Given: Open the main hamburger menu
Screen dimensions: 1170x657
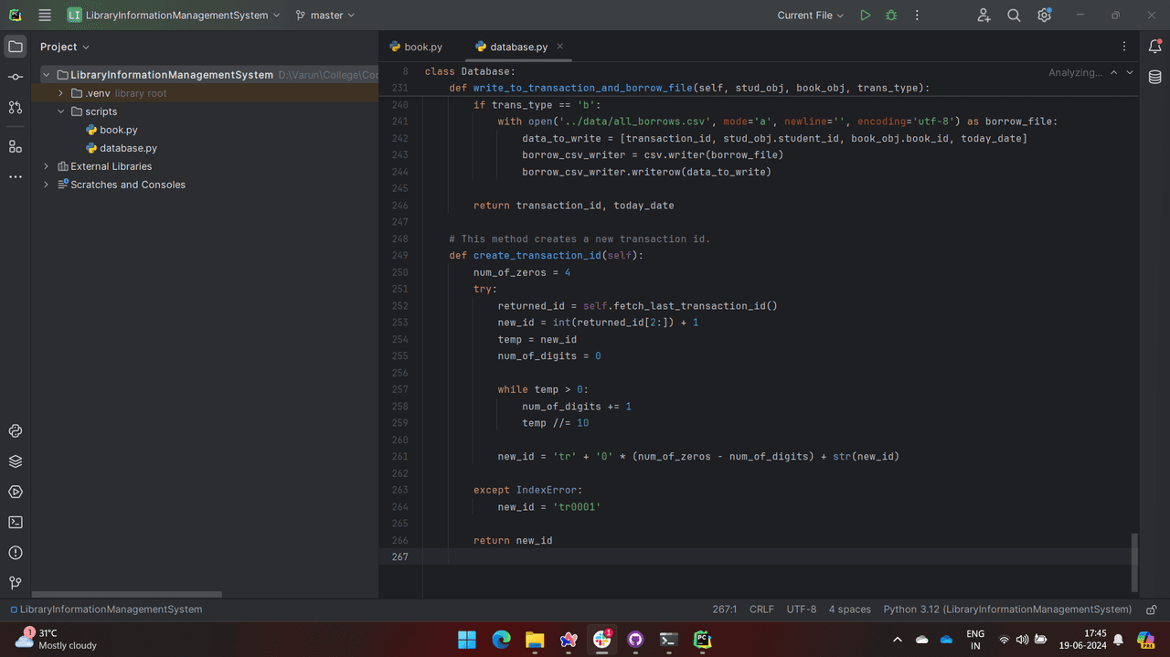Looking at the screenshot, I should (x=45, y=16).
